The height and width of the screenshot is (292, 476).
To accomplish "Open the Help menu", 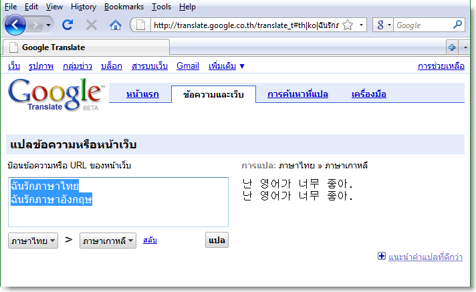I will coord(187,7).
